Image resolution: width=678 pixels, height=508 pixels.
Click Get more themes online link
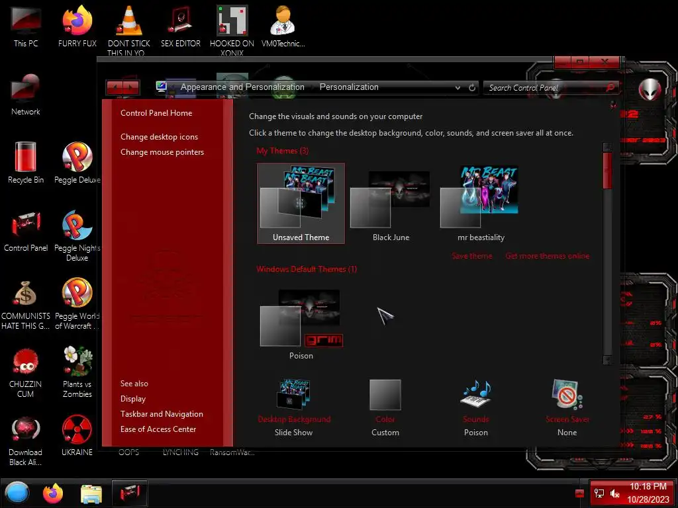(x=548, y=256)
